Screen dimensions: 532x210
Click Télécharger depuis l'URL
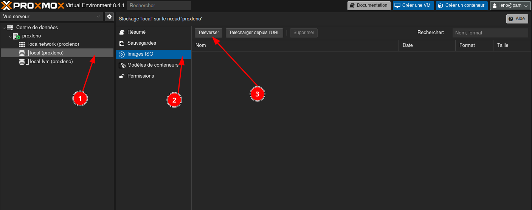254,33
